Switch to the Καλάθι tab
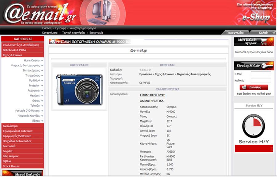Viewport: 277px width, 177px height. [x=263, y=33]
